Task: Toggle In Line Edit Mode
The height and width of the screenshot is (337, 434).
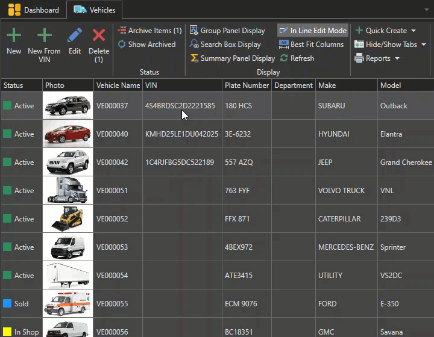Action: tap(312, 31)
